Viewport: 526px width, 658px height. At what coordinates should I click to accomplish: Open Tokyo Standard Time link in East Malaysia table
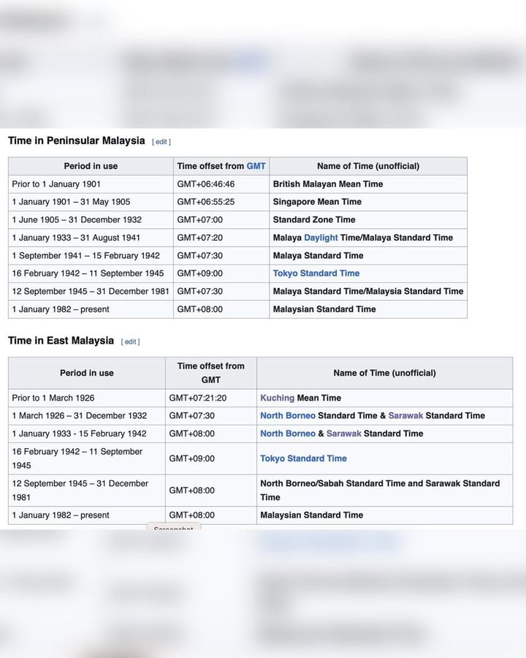tap(303, 458)
